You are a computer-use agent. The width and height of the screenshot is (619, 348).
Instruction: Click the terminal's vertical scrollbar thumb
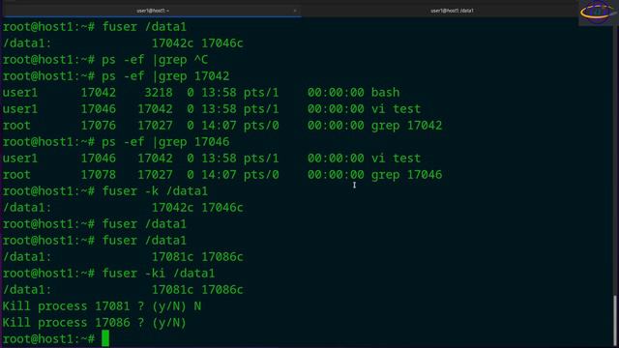point(615,320)
